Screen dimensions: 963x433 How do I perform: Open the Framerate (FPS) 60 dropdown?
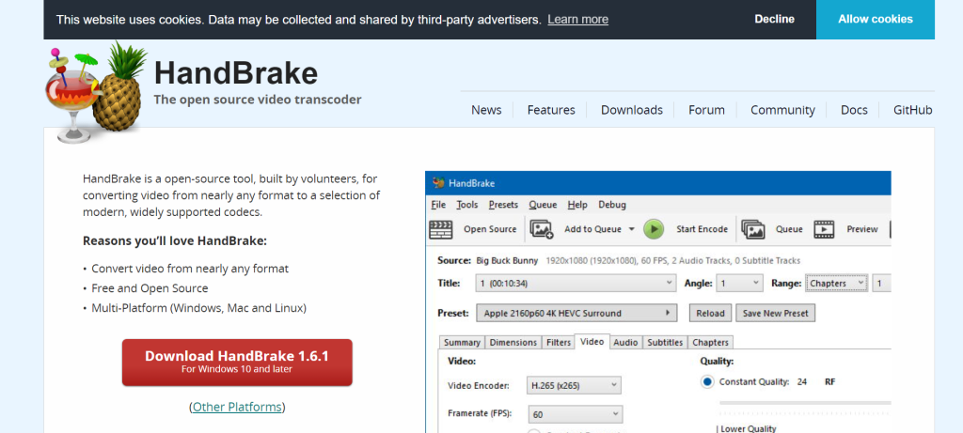coord(575,414)
